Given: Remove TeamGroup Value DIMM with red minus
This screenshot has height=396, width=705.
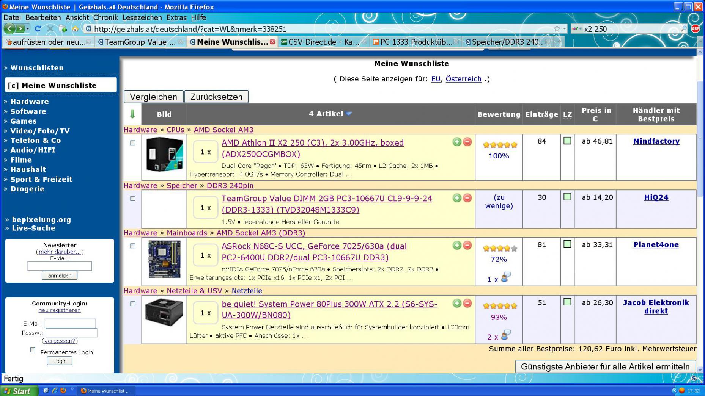Looking at the screenshot, I should coord(467,198).
